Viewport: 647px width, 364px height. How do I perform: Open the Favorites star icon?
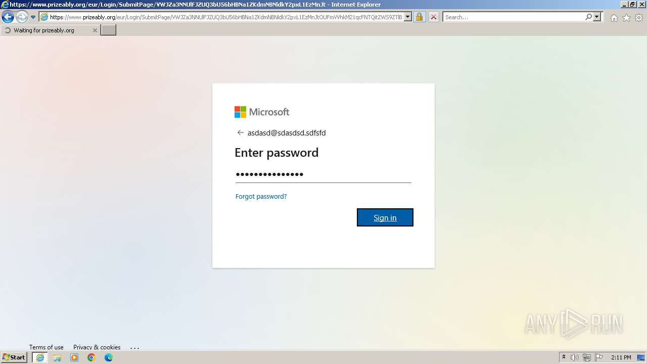pyautogui.click(x=626, y=18)
